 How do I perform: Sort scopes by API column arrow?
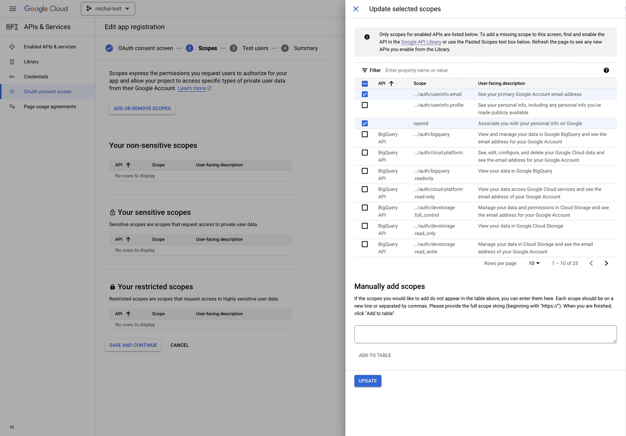point(391,83)
